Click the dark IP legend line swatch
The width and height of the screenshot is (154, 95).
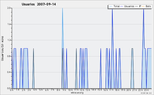(137, 6)
